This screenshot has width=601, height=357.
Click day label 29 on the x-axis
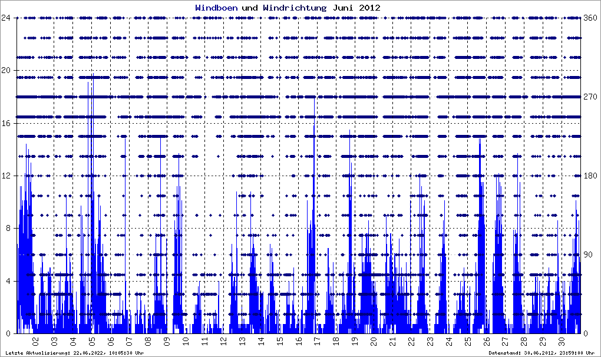(542, 341)
